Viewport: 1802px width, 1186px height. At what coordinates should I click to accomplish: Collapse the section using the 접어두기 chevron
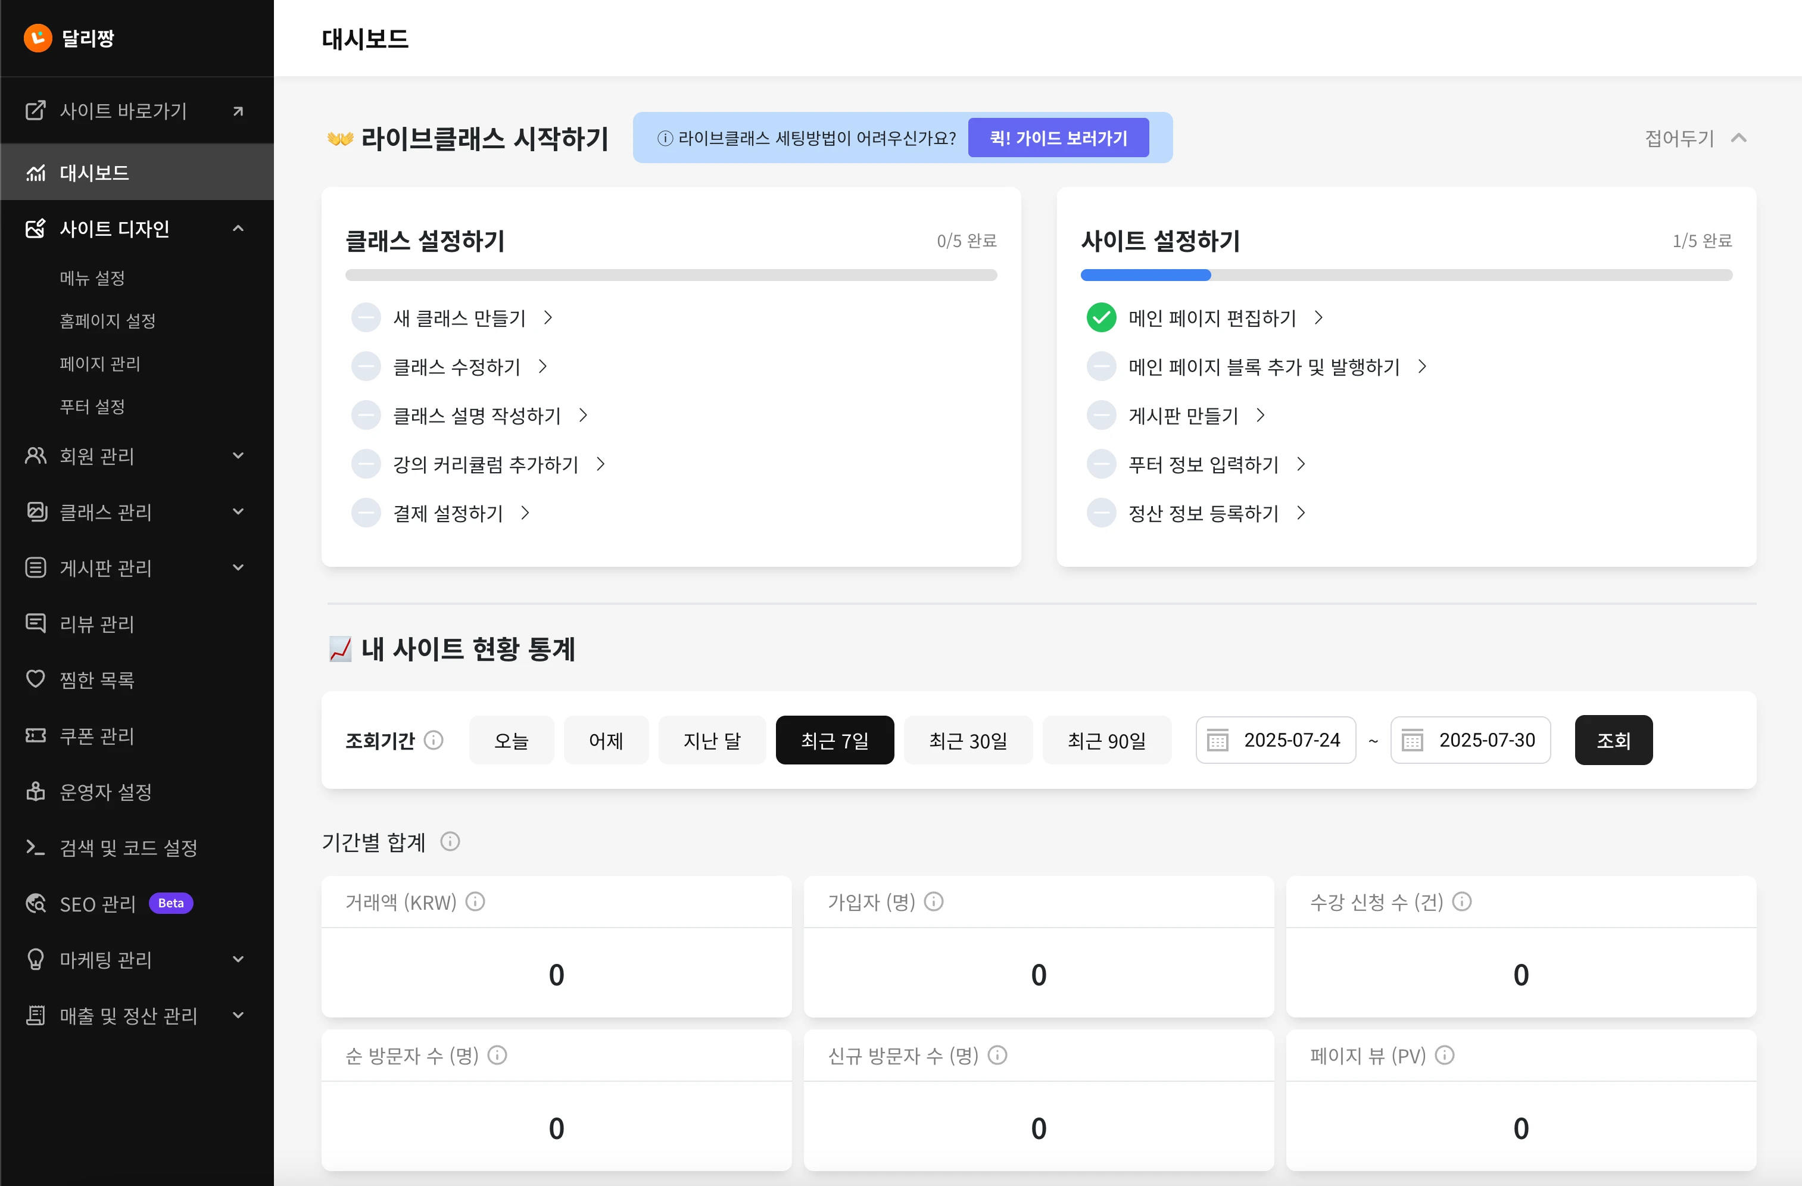click(x=1738, y=138)
